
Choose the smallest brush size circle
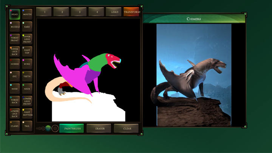(x=37, y=128)
